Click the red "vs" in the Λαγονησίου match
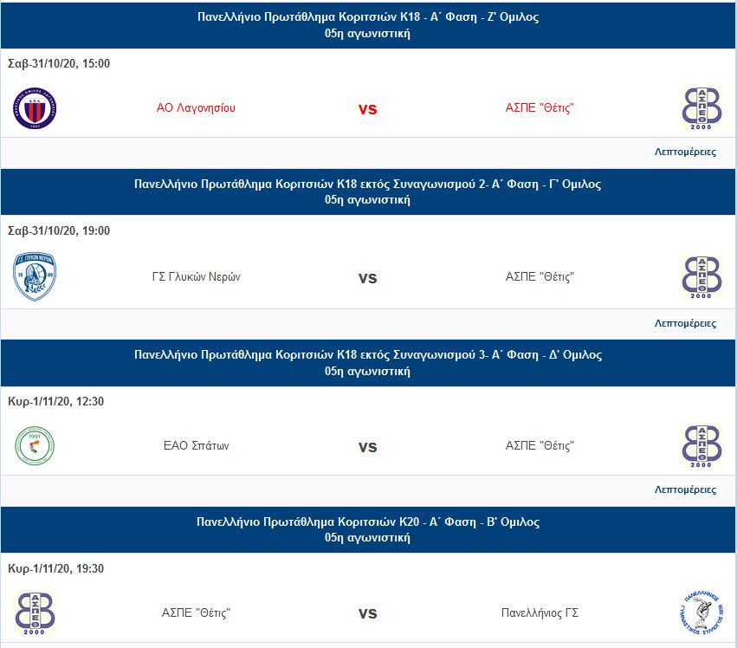This screenshot has width=737, height=648. 368,109
